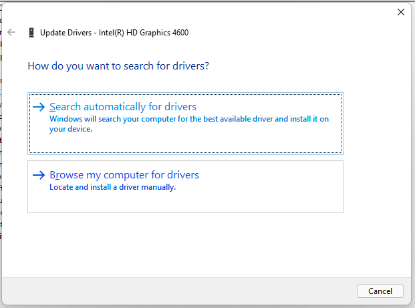Image resolution: width=415 pixels, height=308 pixels.
Task: Select Search automatically for drivers
Action: (x=123, y=107)
